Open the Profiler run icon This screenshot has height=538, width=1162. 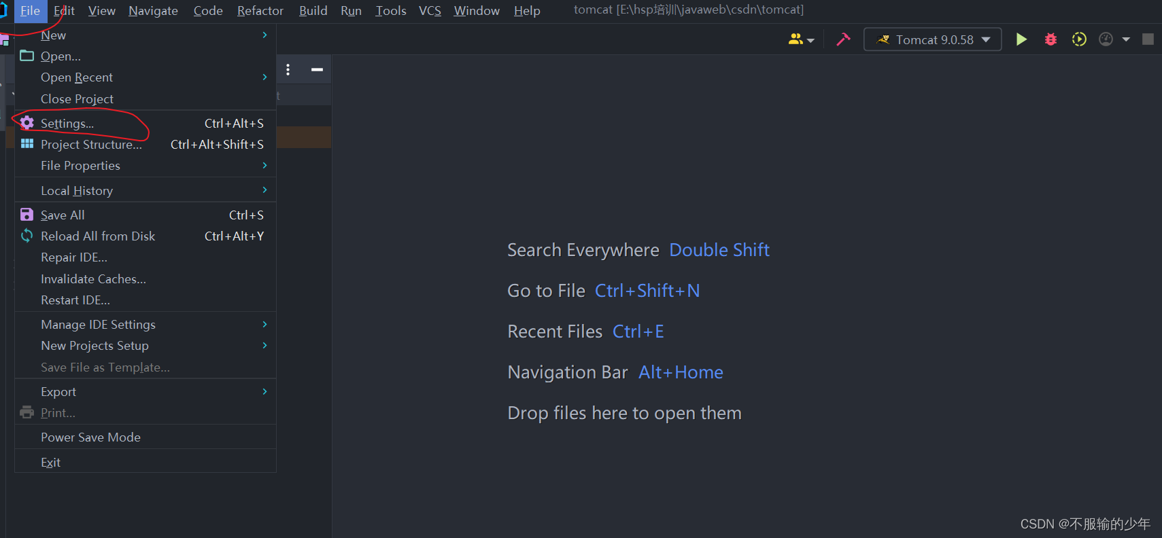(x=1106, y=39)
